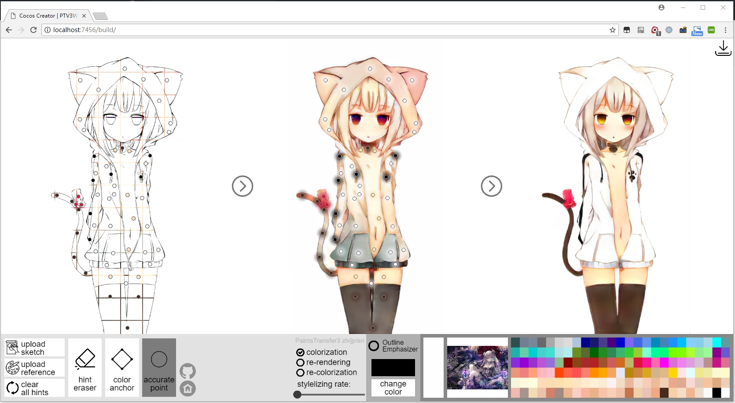Open the Chrome profile account icon

pyautogui.click(x=661, y=7)
